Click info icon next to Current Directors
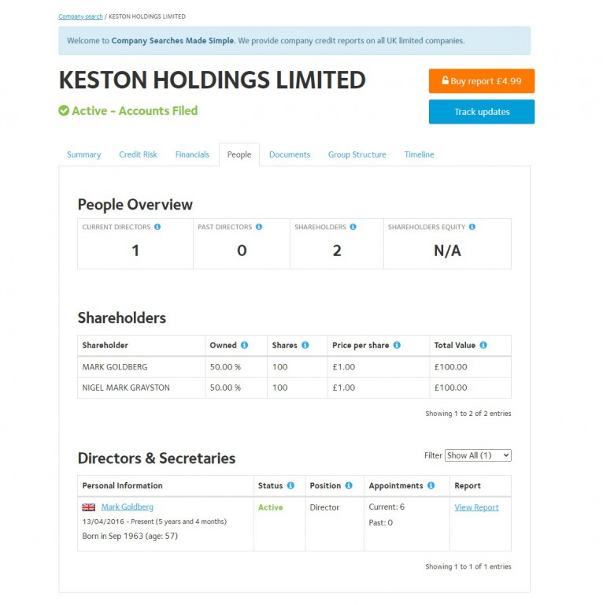This screenshot has width=603, height=605. coord(157,227)
